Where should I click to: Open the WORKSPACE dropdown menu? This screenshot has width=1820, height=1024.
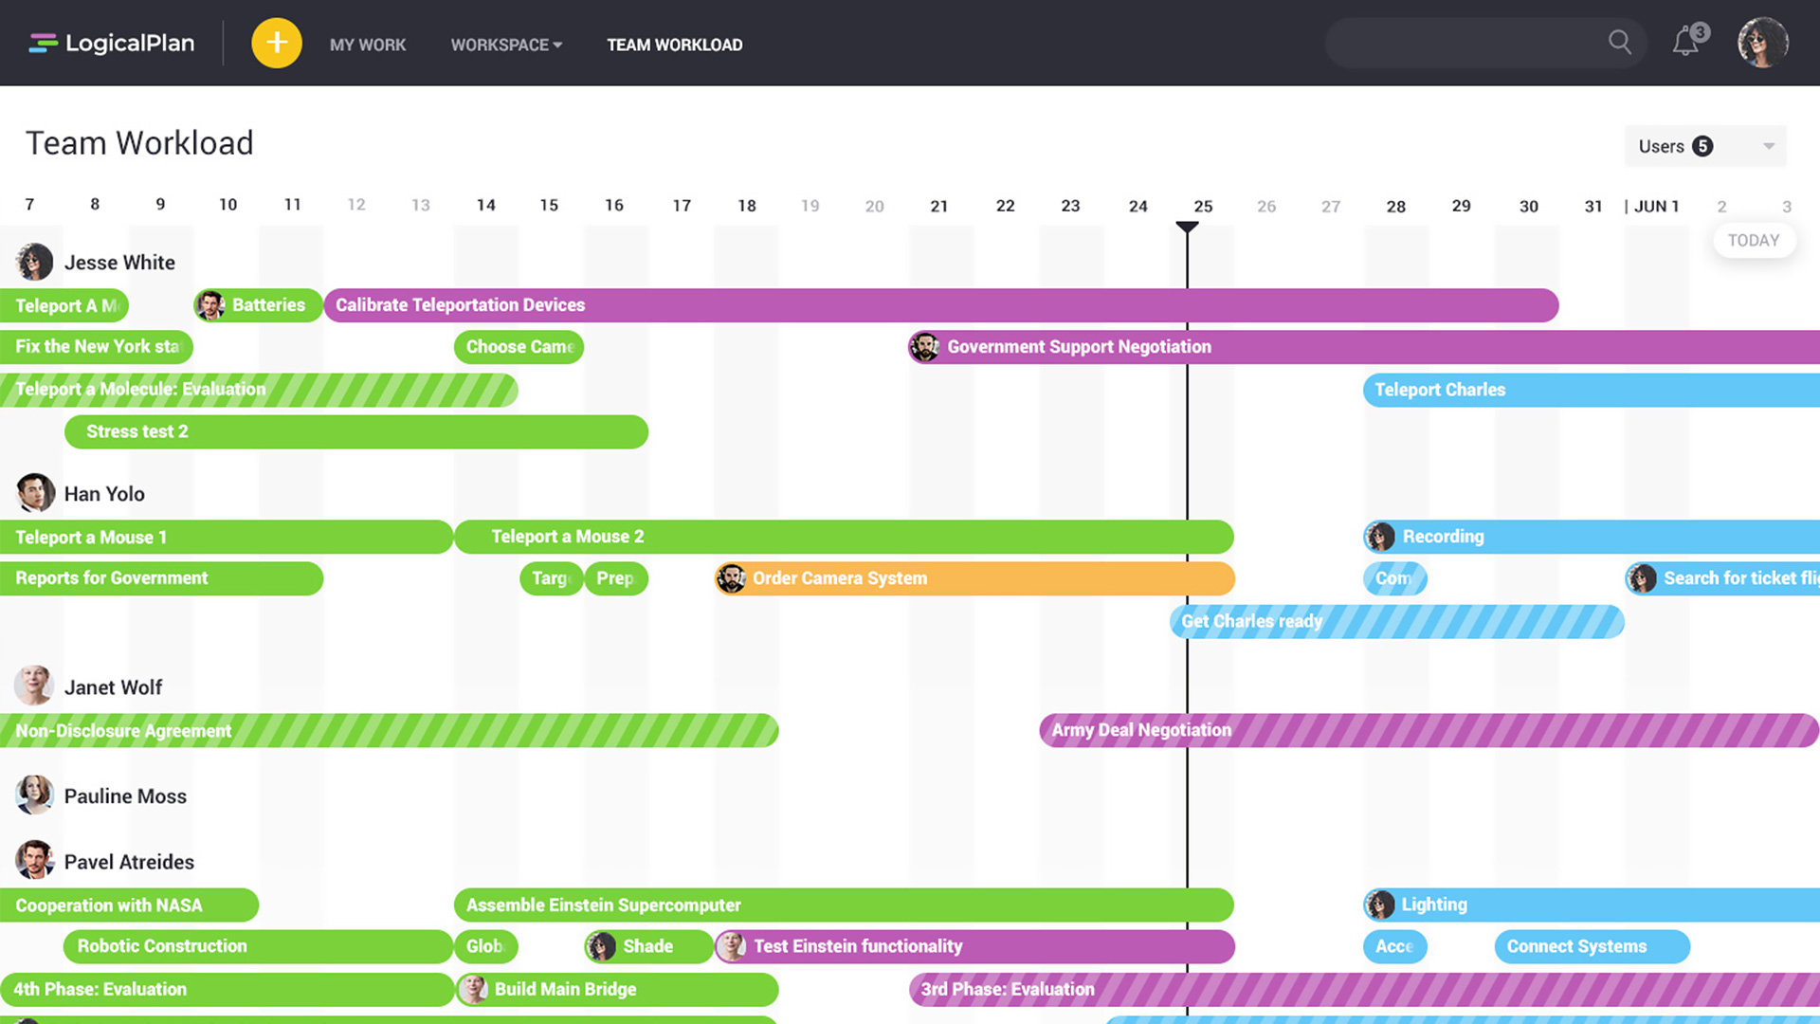506,45
